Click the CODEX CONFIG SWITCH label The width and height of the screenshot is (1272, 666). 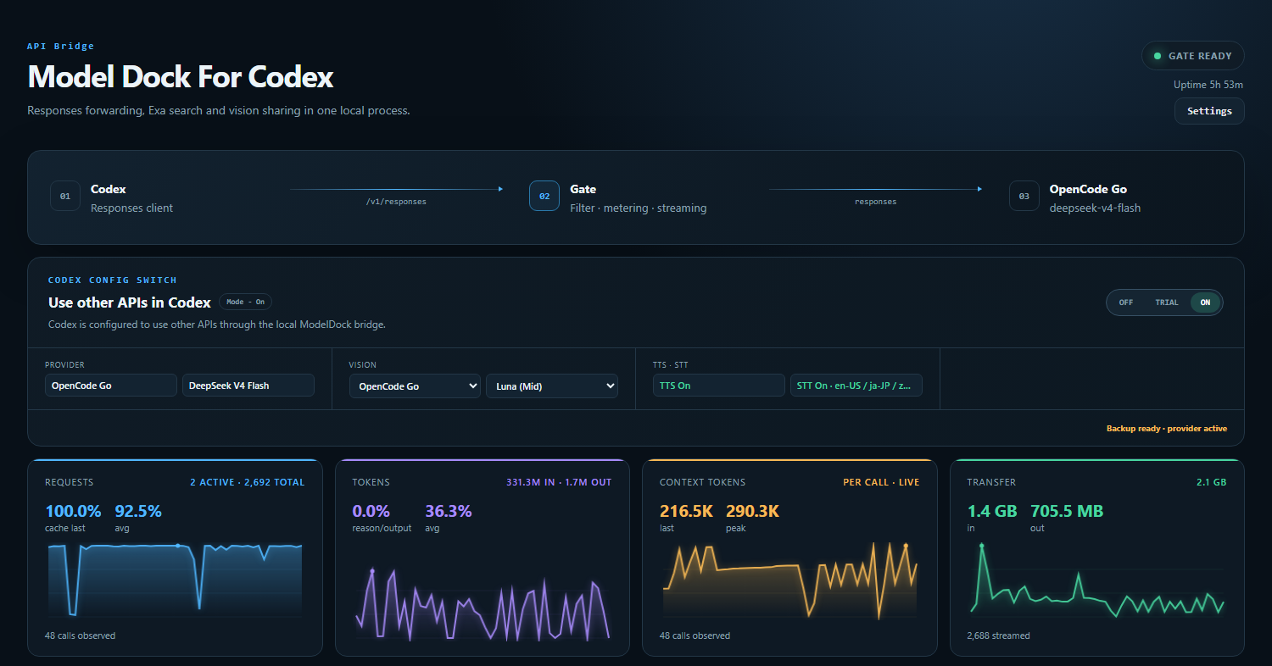coord(113,280)
